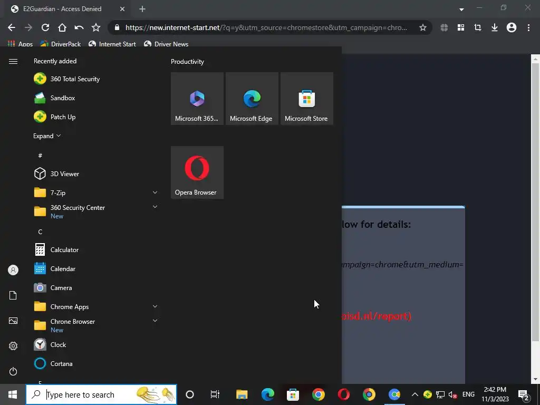Go back in the browser

12,27
